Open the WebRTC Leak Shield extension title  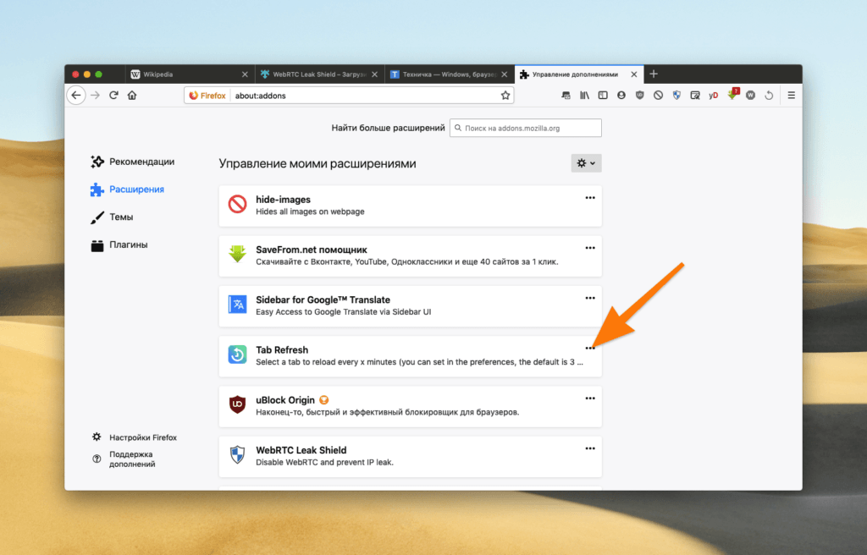[x=301, y=450]
